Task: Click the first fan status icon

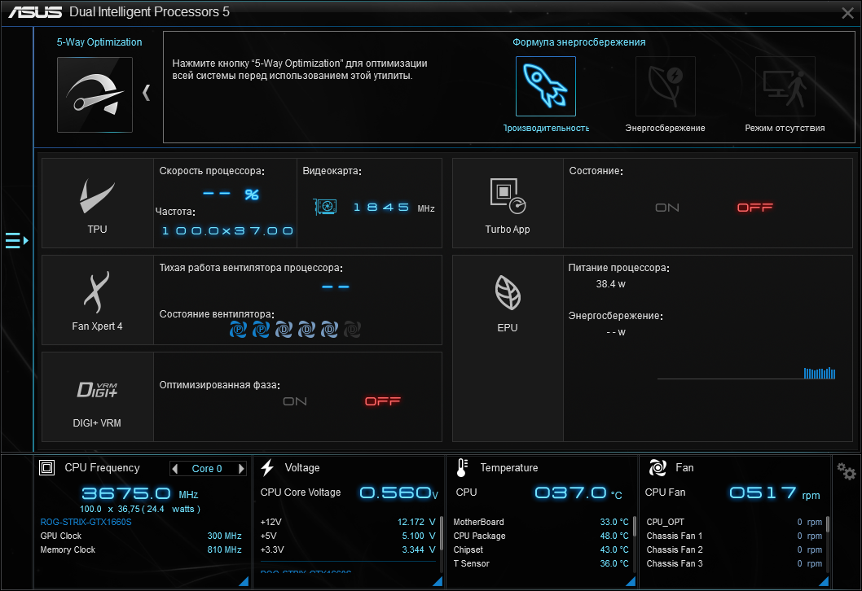Action: tap(238, 329)
